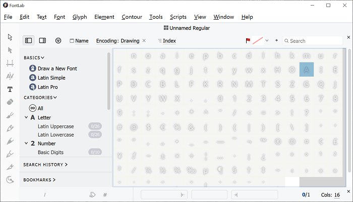This screenshot has height=202, width=353.
Task: Open the flag color dropdown arrow
Action: [267, 40]
